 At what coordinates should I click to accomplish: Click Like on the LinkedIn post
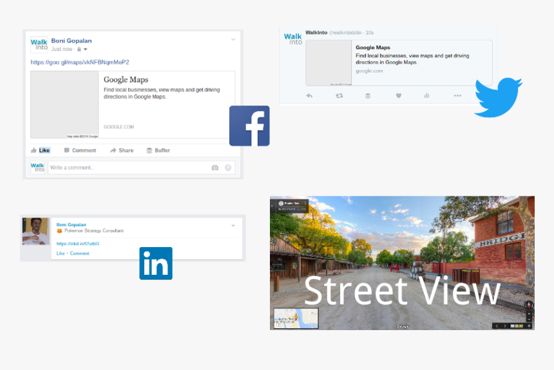(x=61, y=254)
